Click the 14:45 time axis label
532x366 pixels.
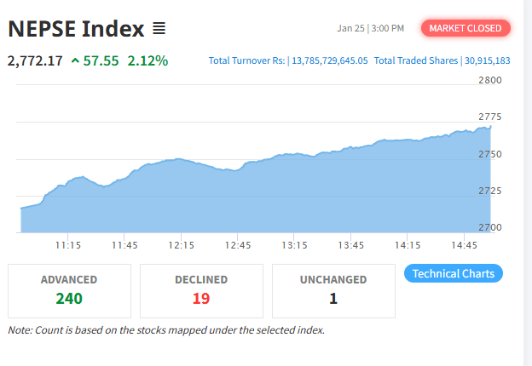464,245
